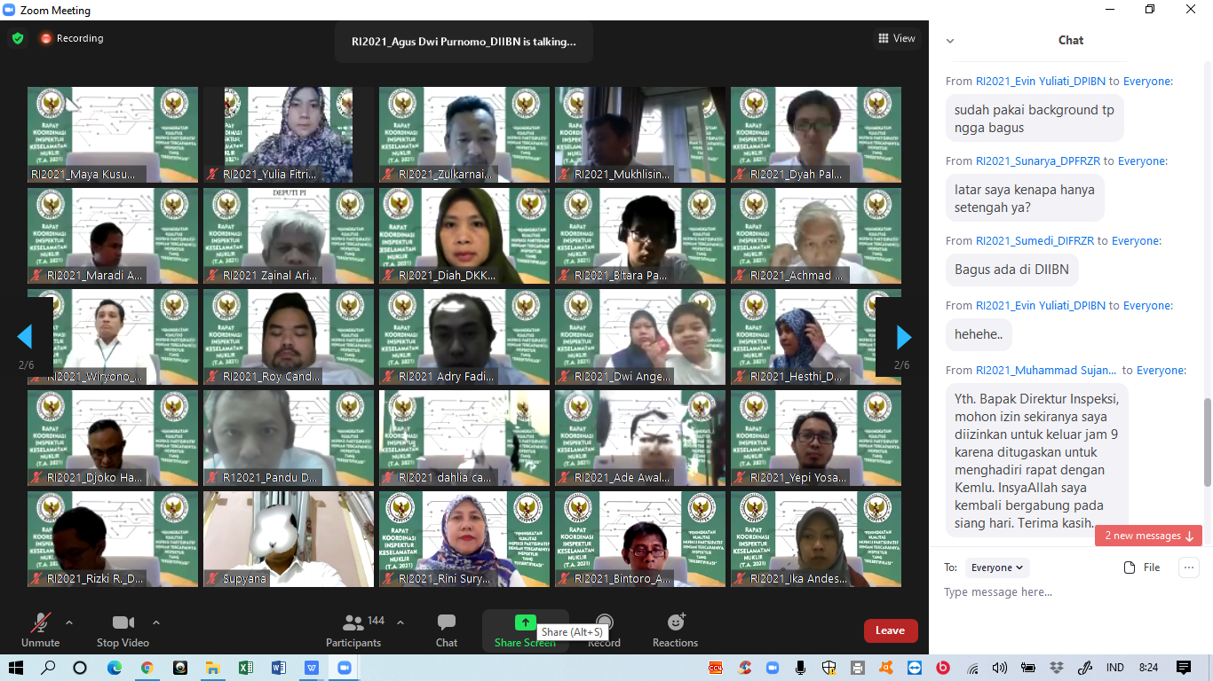
Task: Open Windows Start menu
Action: (x=15, y=668)
